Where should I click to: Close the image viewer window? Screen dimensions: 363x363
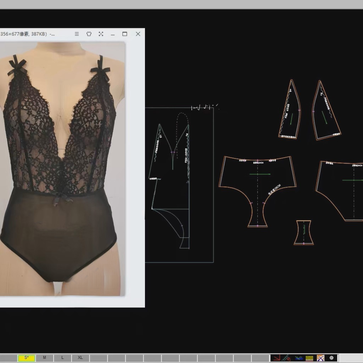138,34
